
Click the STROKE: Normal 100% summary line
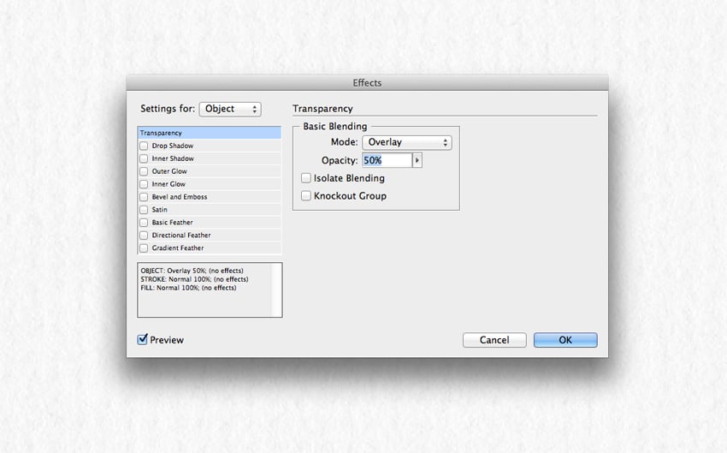pos(194,279)
